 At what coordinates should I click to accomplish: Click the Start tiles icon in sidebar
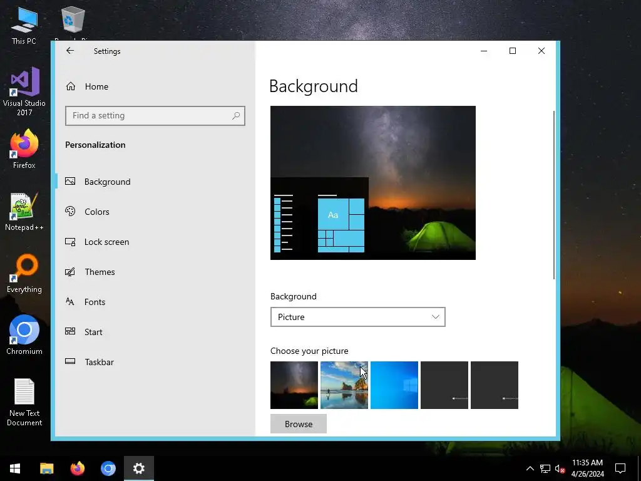pos(70,331)
